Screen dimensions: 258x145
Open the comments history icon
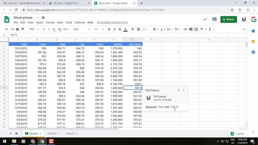(214, 19)
